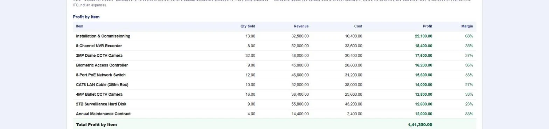549x129 pixels.
Task: Click the 4.00 quantity for Maintenance Contract
Action: pos(251,114)
